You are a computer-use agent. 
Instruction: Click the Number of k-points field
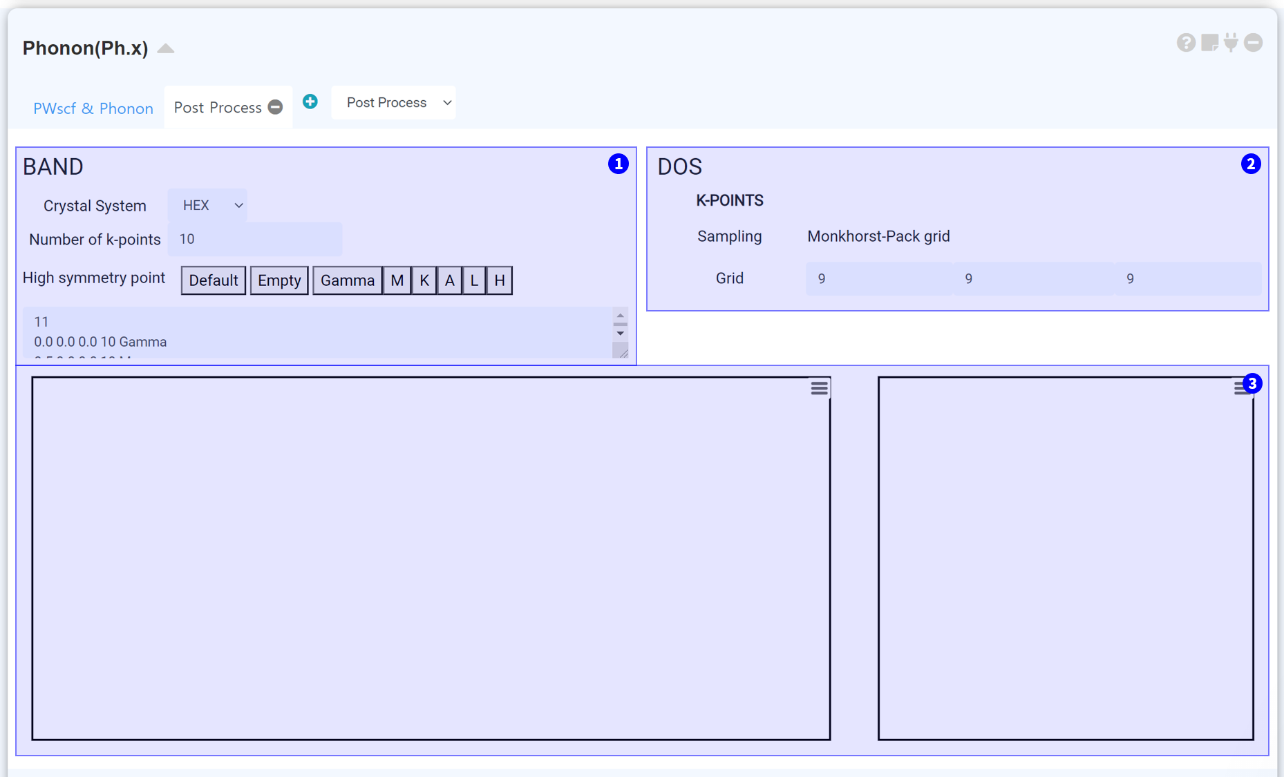tap(255, 239)
